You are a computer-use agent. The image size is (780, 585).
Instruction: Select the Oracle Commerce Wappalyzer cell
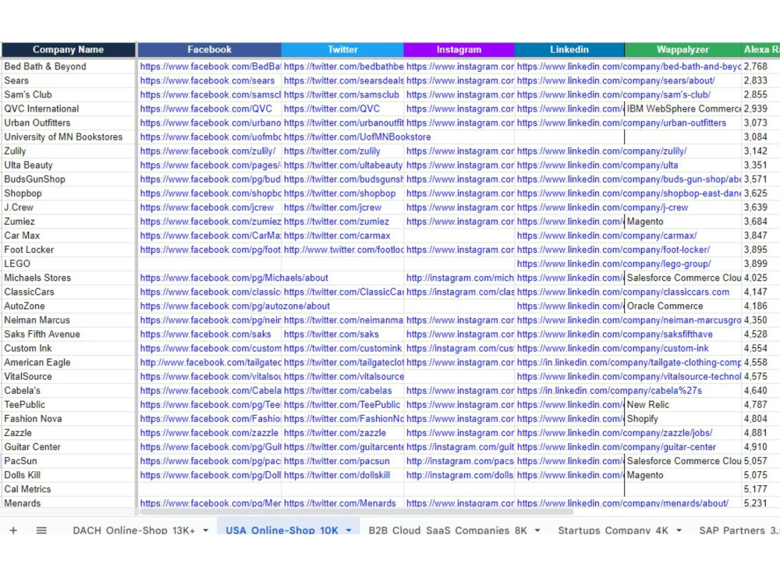pyautogui.click(x=683, y=307)
